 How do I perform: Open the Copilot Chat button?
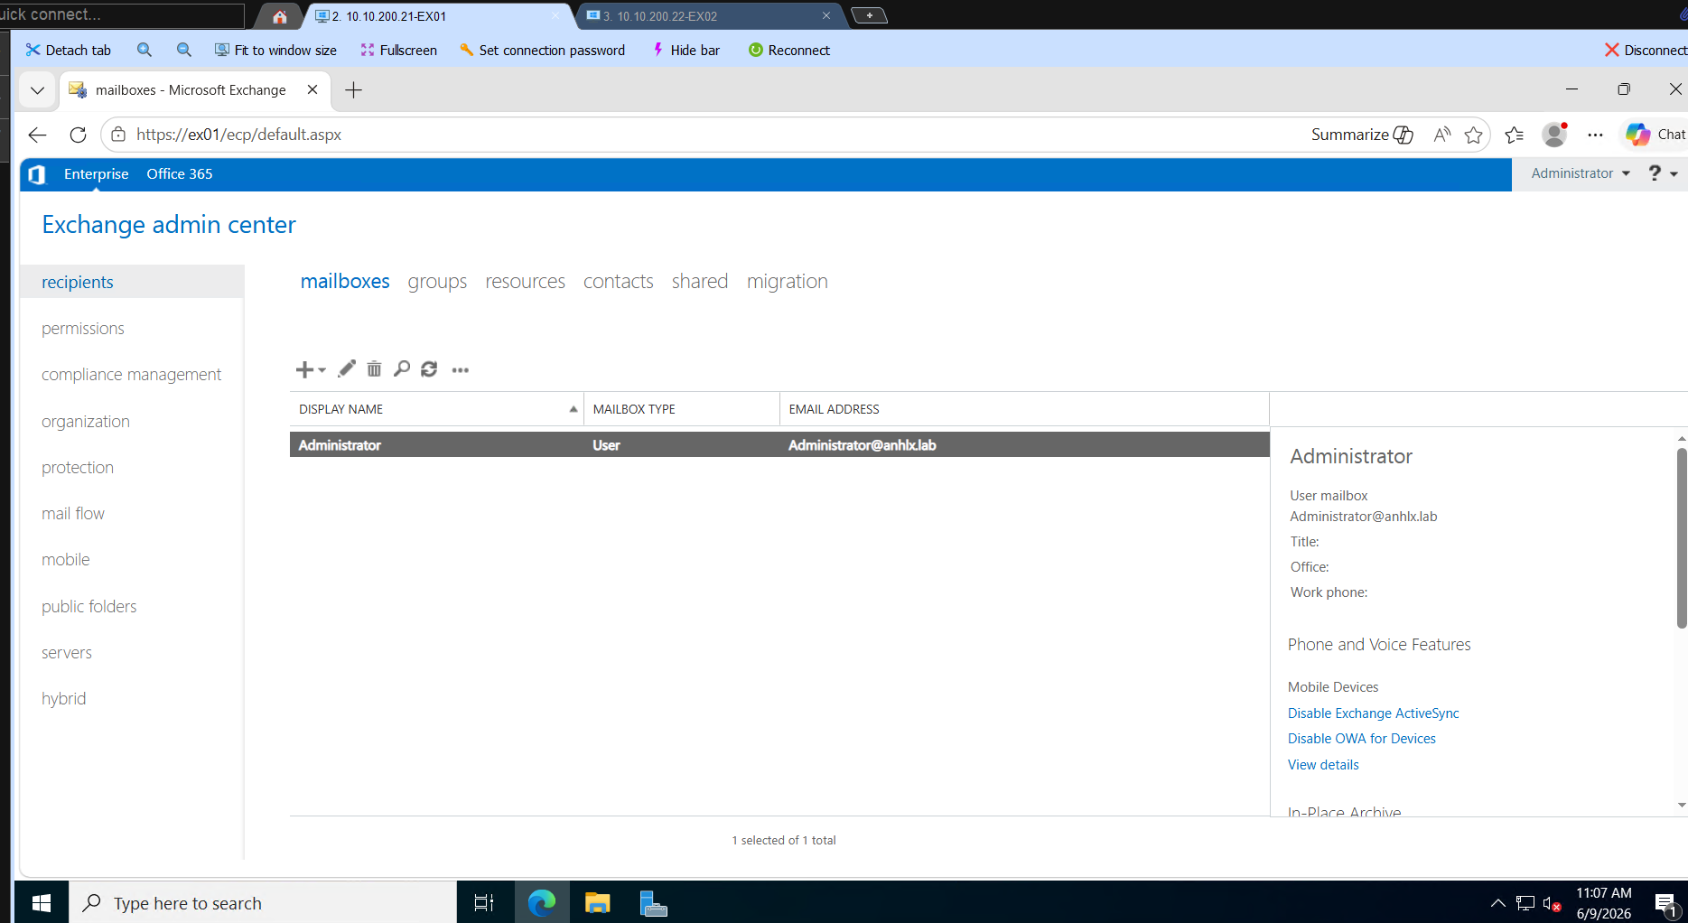click(x=1655, y=135)
